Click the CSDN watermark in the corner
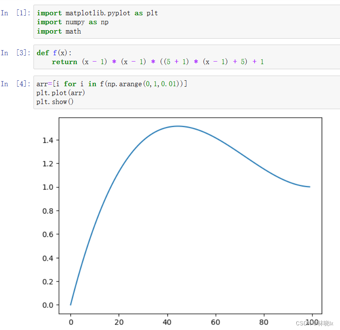The height and width of the screenshot is (330, 340). [x=314, y=324]
